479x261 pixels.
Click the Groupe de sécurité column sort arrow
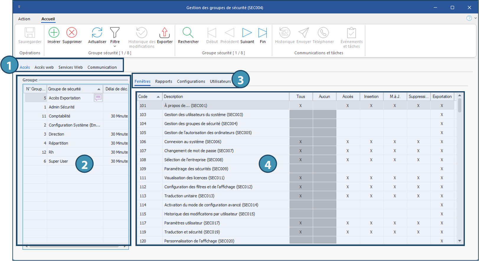[99, 89]
